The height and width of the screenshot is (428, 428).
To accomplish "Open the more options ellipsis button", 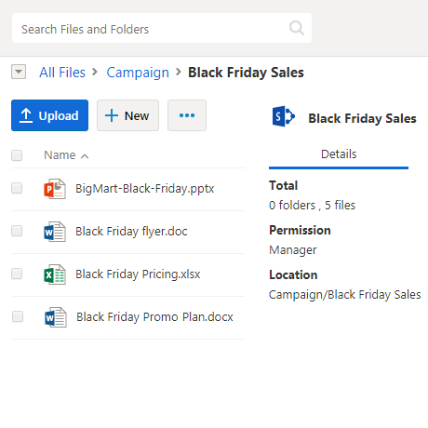I will point(187,115).
